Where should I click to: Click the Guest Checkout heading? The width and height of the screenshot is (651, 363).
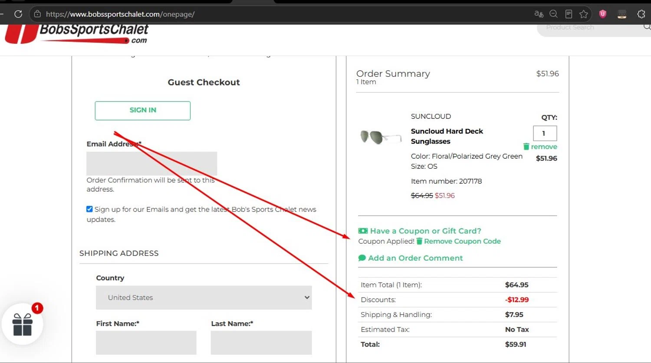coord(204,82)
